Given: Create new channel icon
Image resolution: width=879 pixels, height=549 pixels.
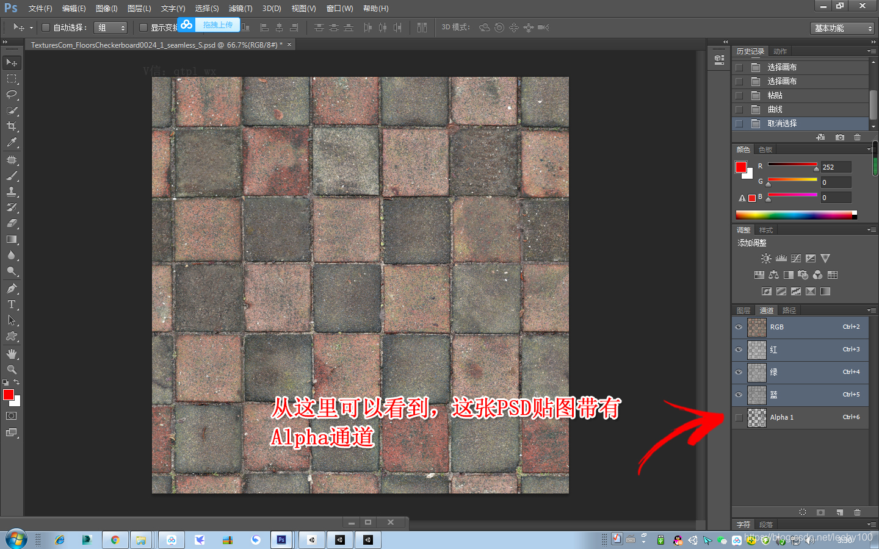Looking at the screenshot, I should coord(839,512).
